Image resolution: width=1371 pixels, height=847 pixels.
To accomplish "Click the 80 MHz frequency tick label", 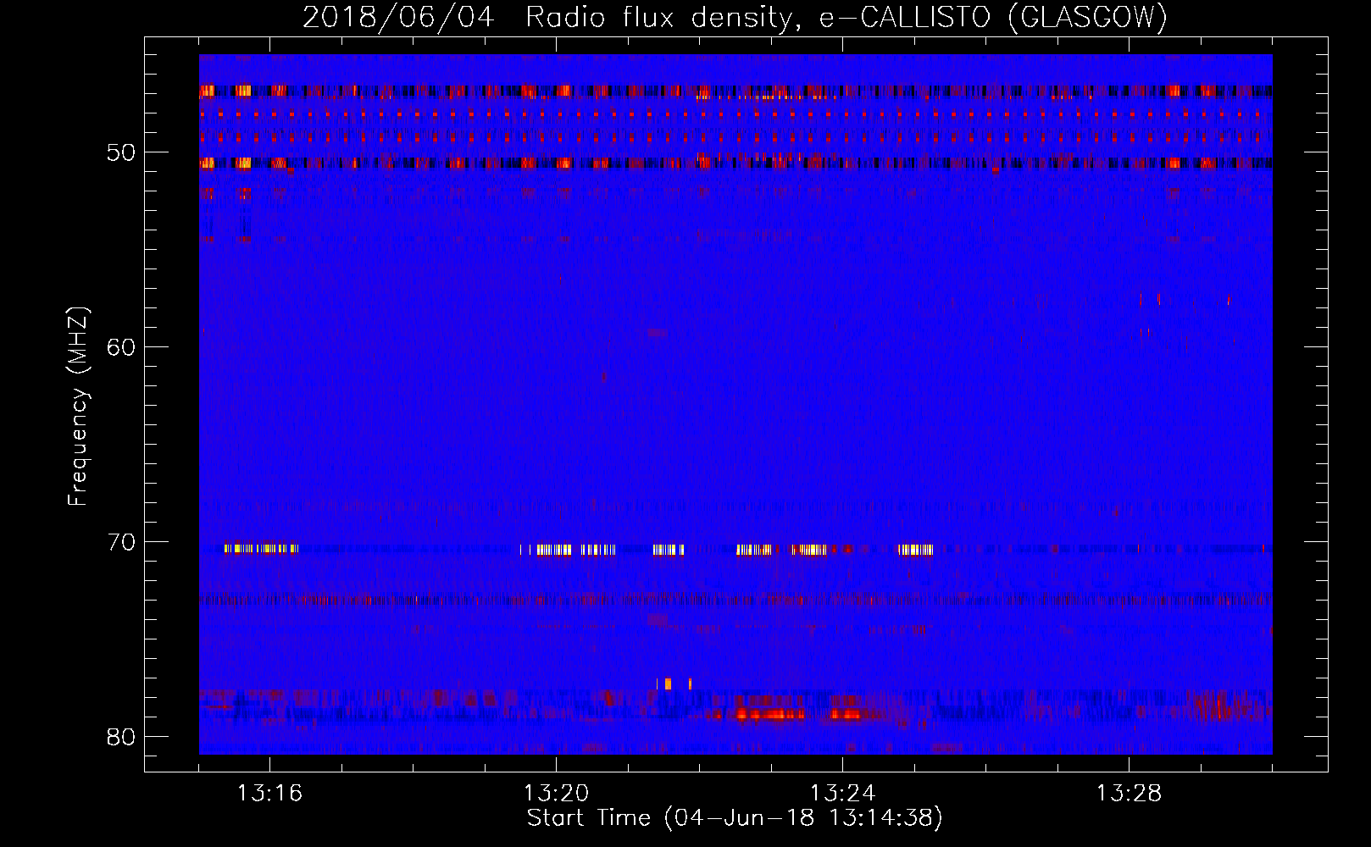I will [121, 736].
